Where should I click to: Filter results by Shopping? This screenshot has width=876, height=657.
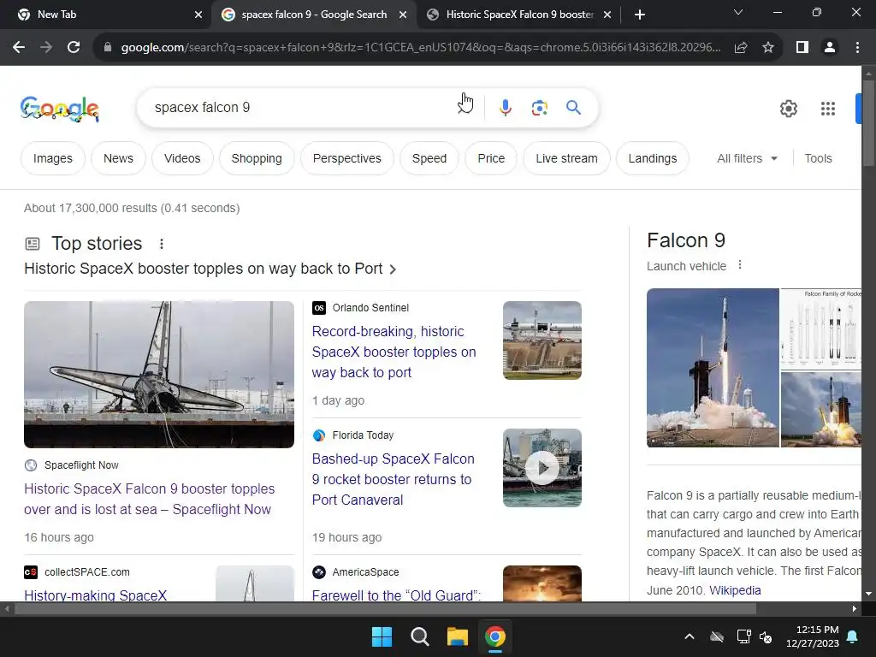pyautogui.click(x=257, y=158)
